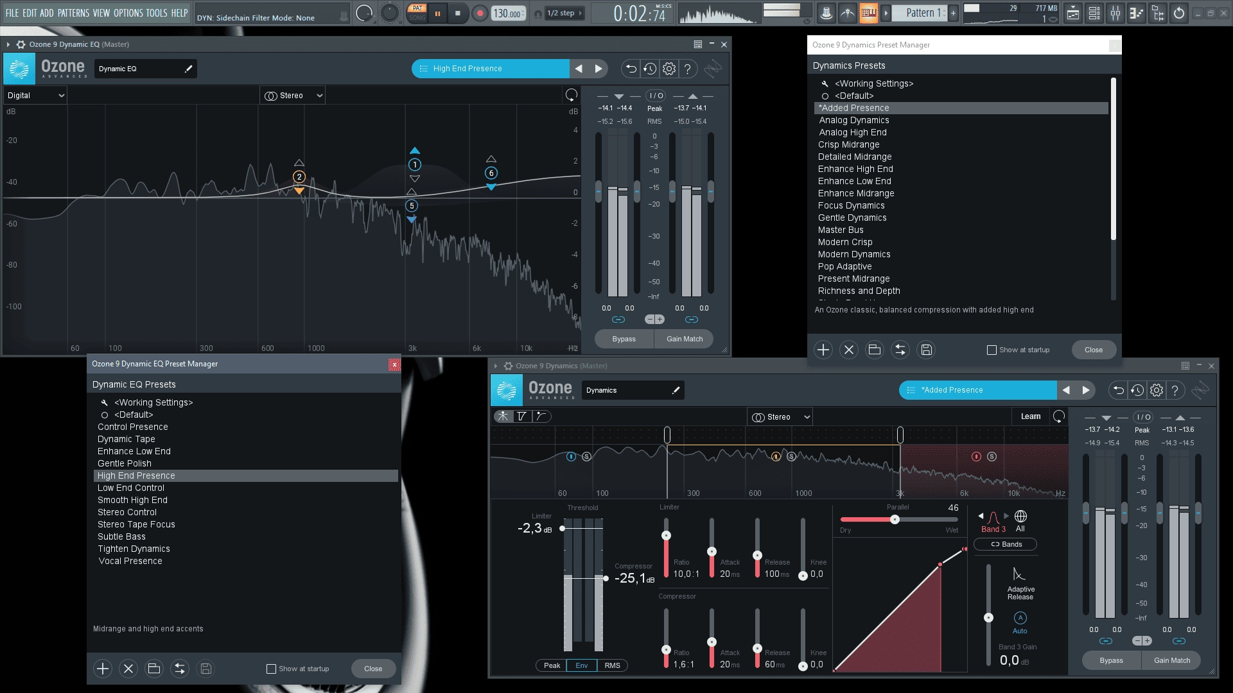The height and width of the screenshot is (693, 1233).
Task: Open history icon in Dynamic EQ header
Action: click(650, 69)
